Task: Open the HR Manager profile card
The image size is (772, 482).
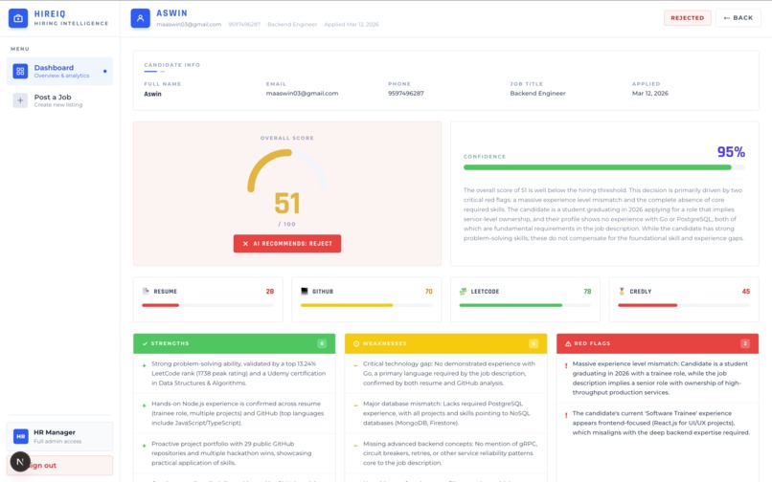Action: pos(59,436)
